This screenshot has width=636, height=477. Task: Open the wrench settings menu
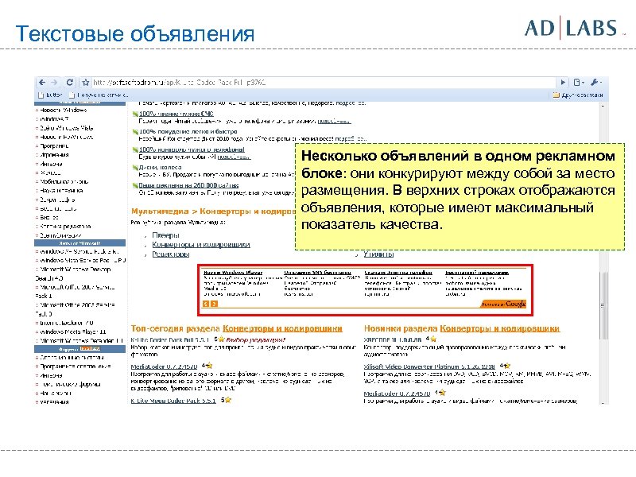point(595,83)
